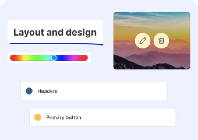Click the Headers label text
198x140 pixels.
[47, 91]
